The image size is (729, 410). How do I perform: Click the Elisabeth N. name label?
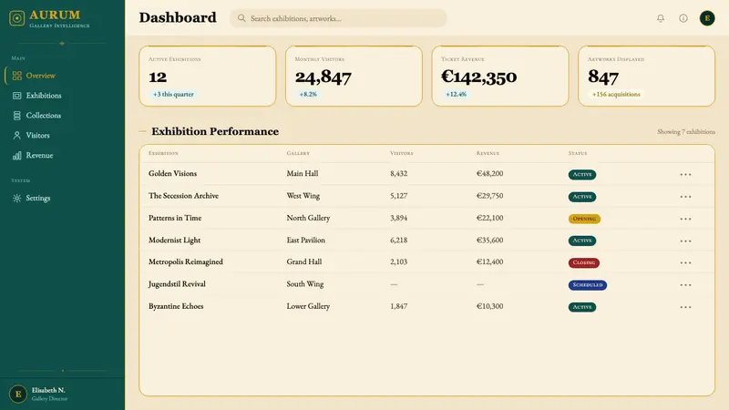48,390
